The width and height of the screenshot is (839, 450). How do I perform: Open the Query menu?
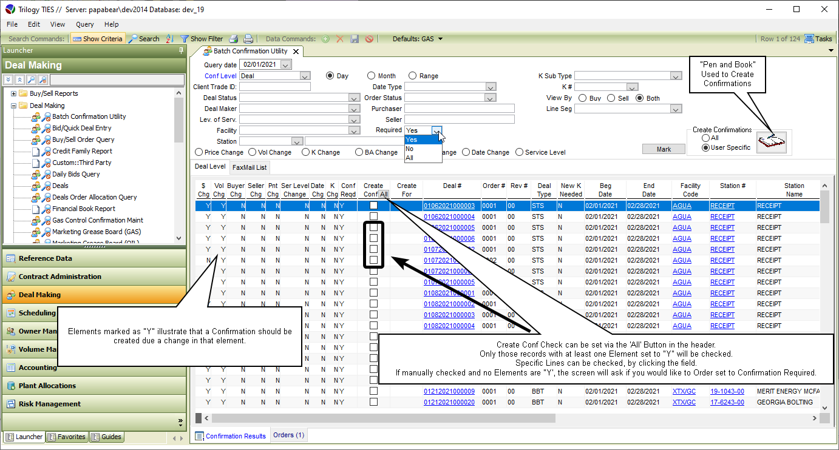point(84,24)
